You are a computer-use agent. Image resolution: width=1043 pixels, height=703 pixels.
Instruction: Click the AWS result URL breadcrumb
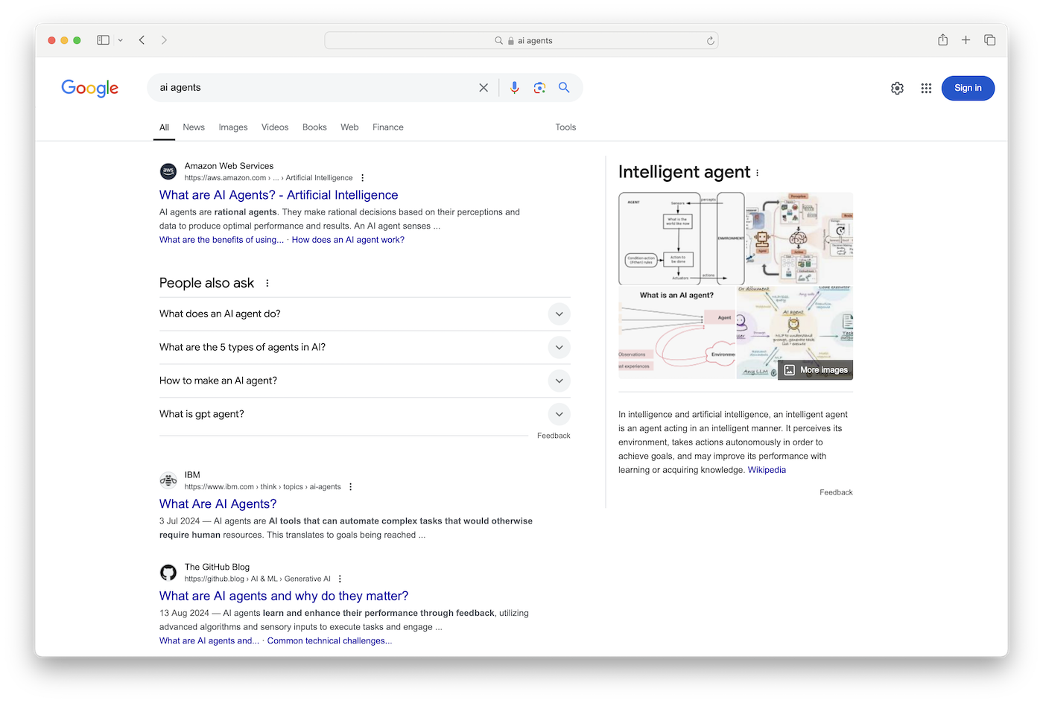click(x=269, y=178)
